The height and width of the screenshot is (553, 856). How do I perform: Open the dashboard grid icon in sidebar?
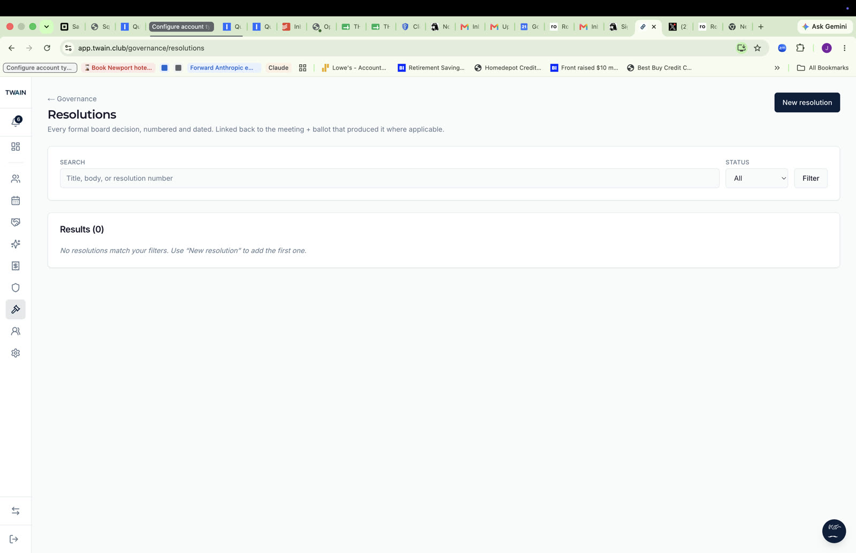point(16,147)
